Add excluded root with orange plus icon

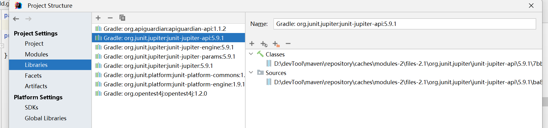coord(276,44)
